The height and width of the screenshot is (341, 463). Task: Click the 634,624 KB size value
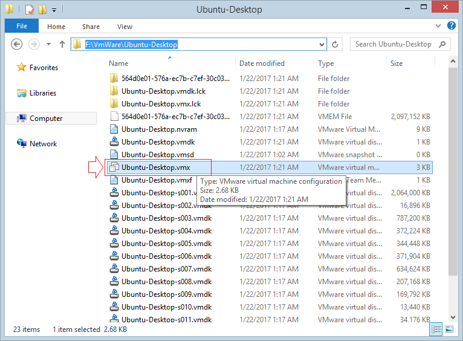[413, 269]
